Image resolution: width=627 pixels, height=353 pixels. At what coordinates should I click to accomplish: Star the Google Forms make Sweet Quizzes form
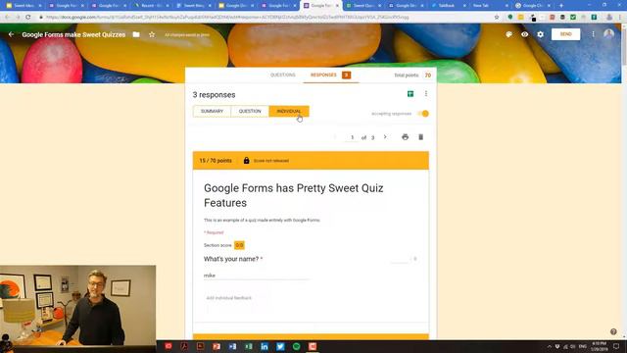click(152, 34)
